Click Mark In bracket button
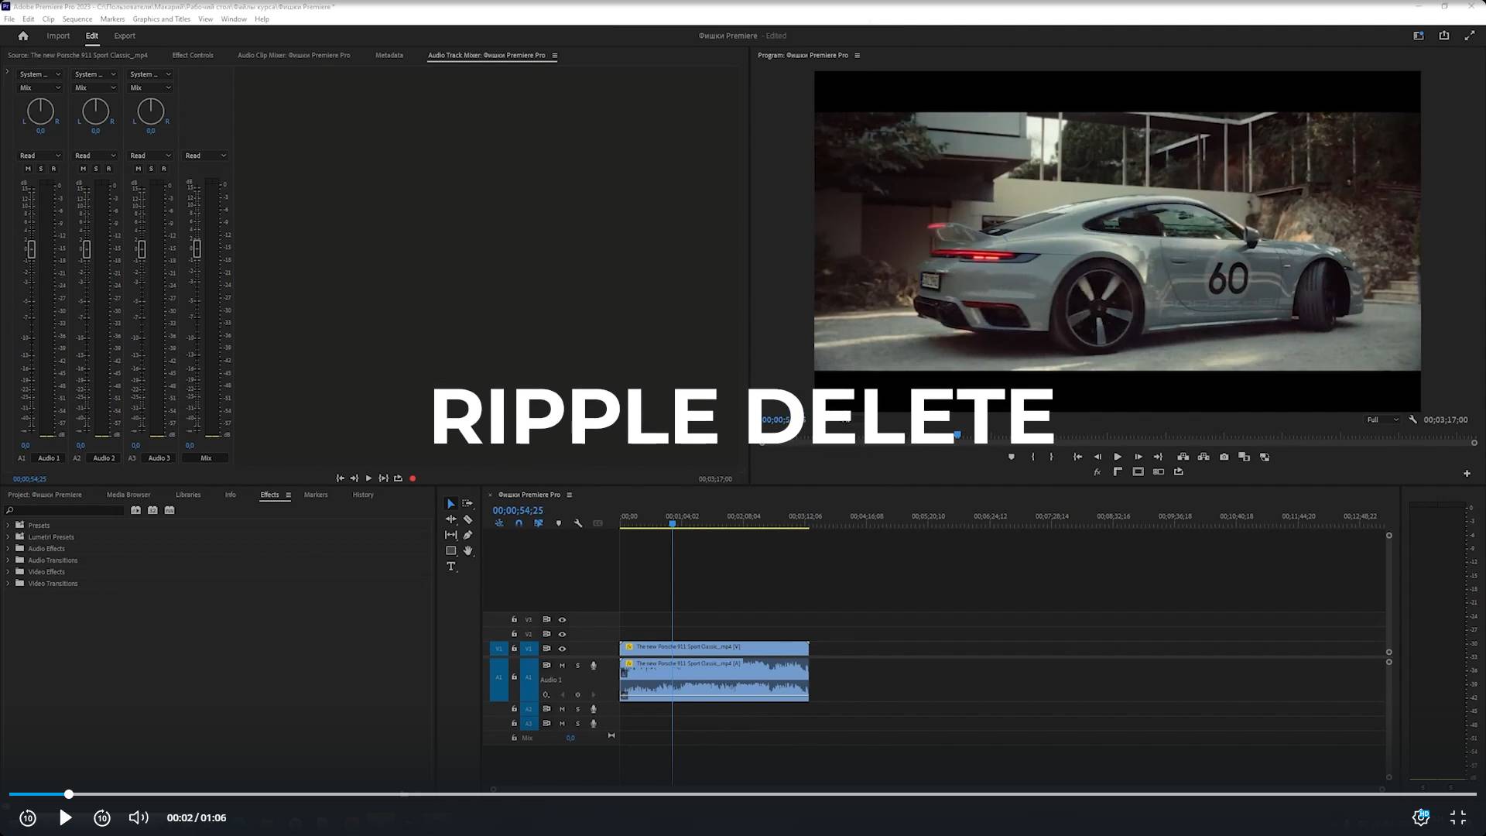 (x=1032, y=457)
